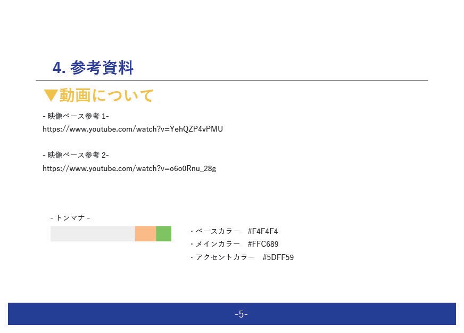Click the - トンマナ - label
Image resolution: width=464 pixels, height=333 pixels.
[70, 218]
